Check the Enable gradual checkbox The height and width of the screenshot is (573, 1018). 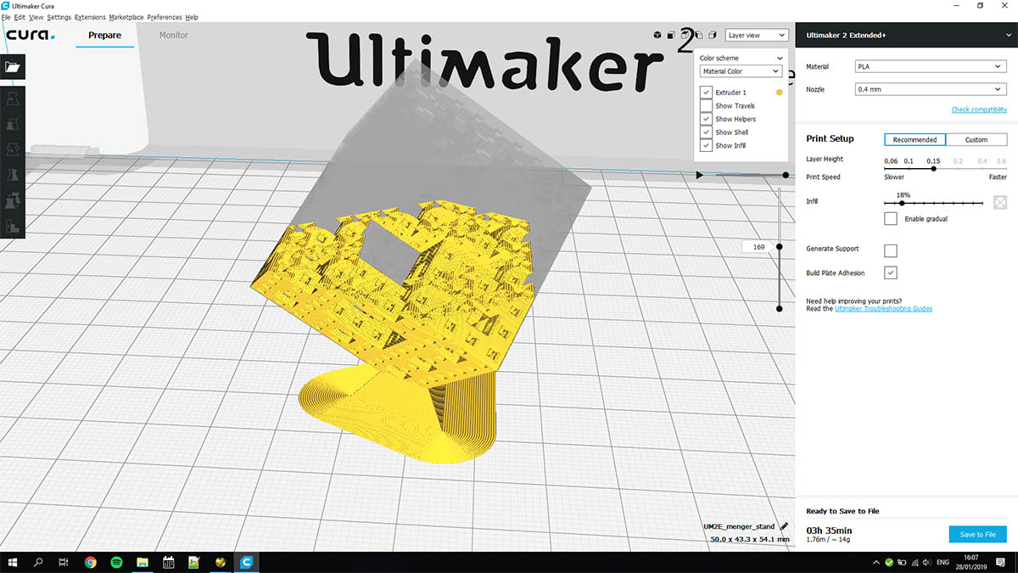tap(891, 219)
